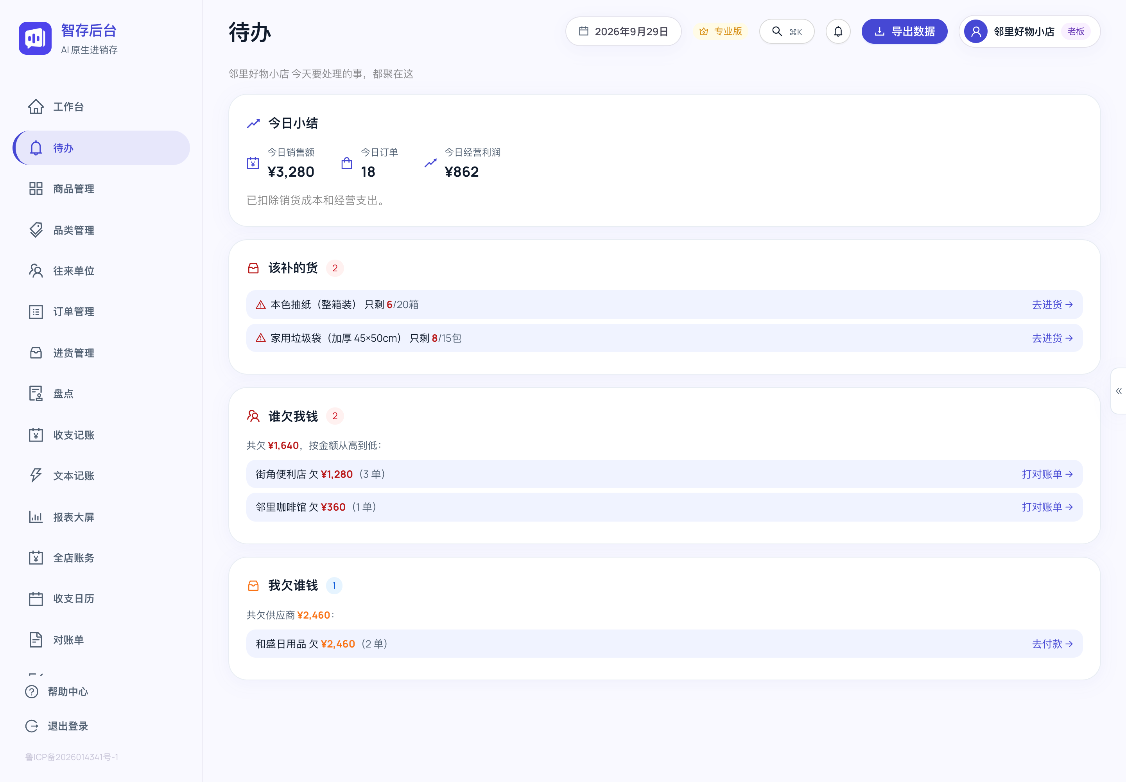
Task: Click 打对账单 for 邻里咖啡馆
Action: click(1047, 507)
